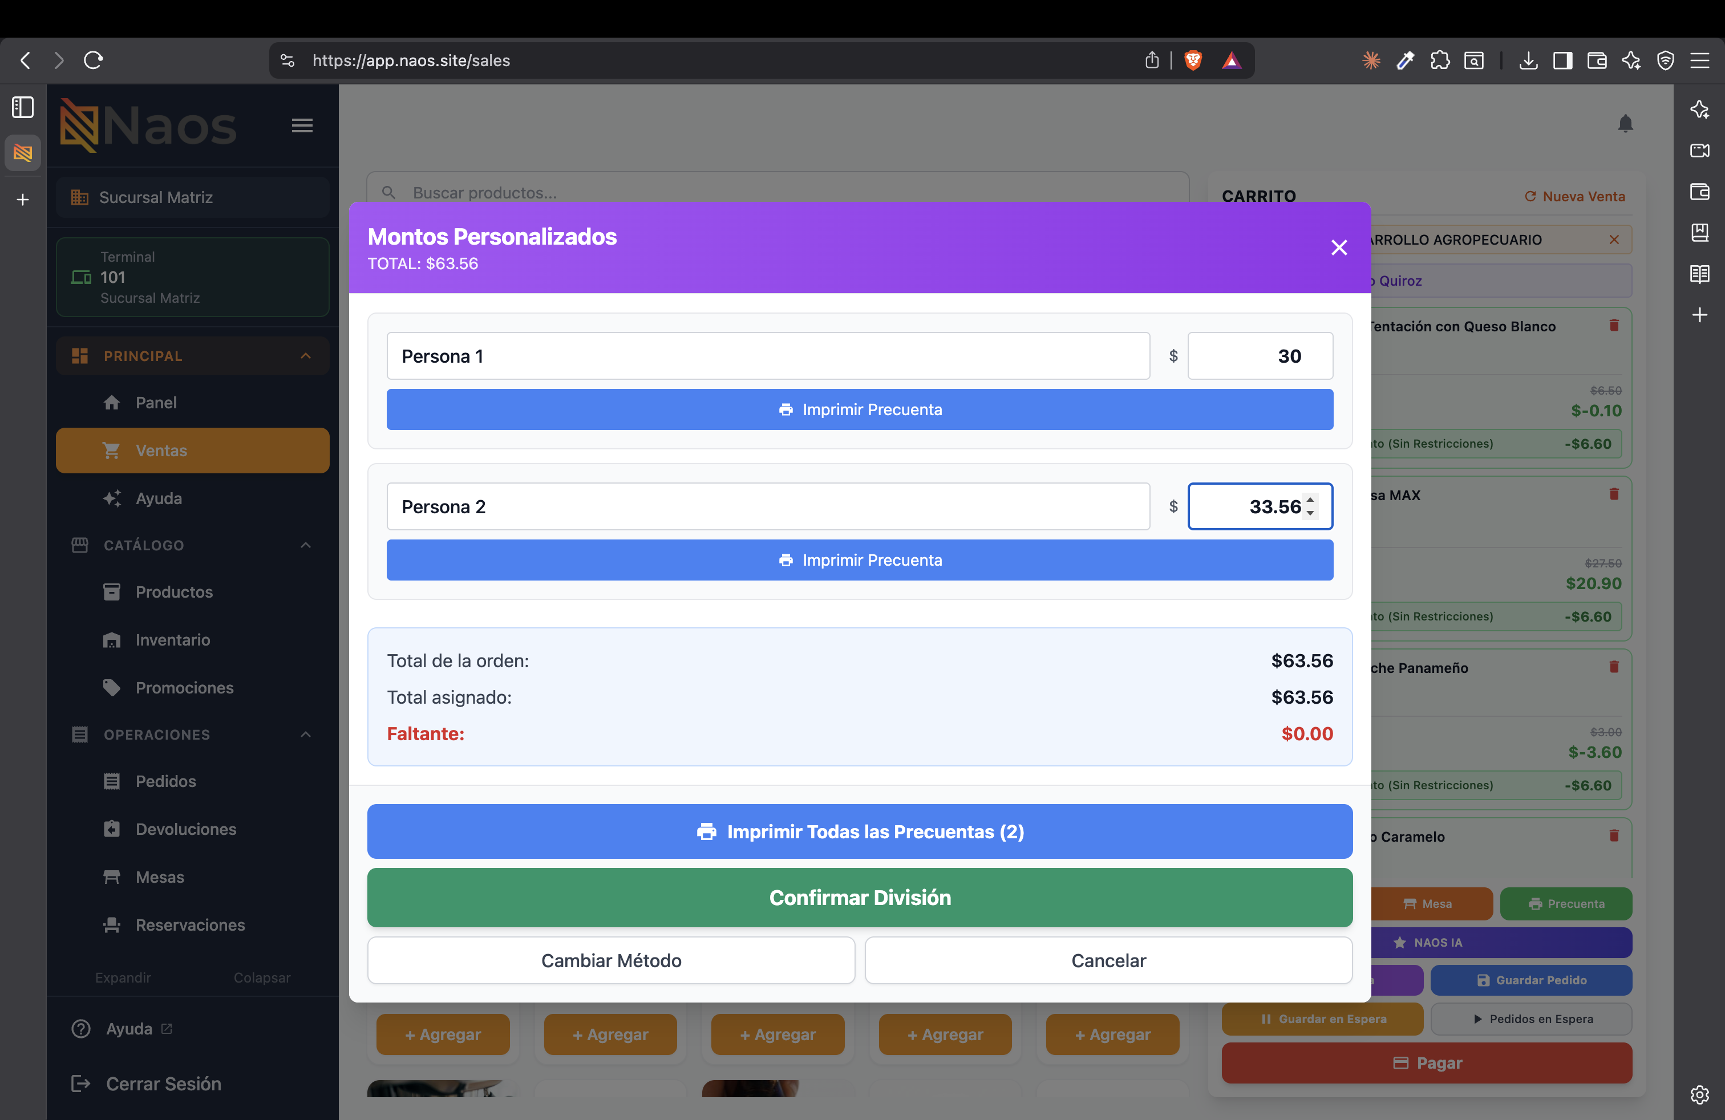
Task: Click the Brave Shields lion icon
Action: coord(1192,60)
